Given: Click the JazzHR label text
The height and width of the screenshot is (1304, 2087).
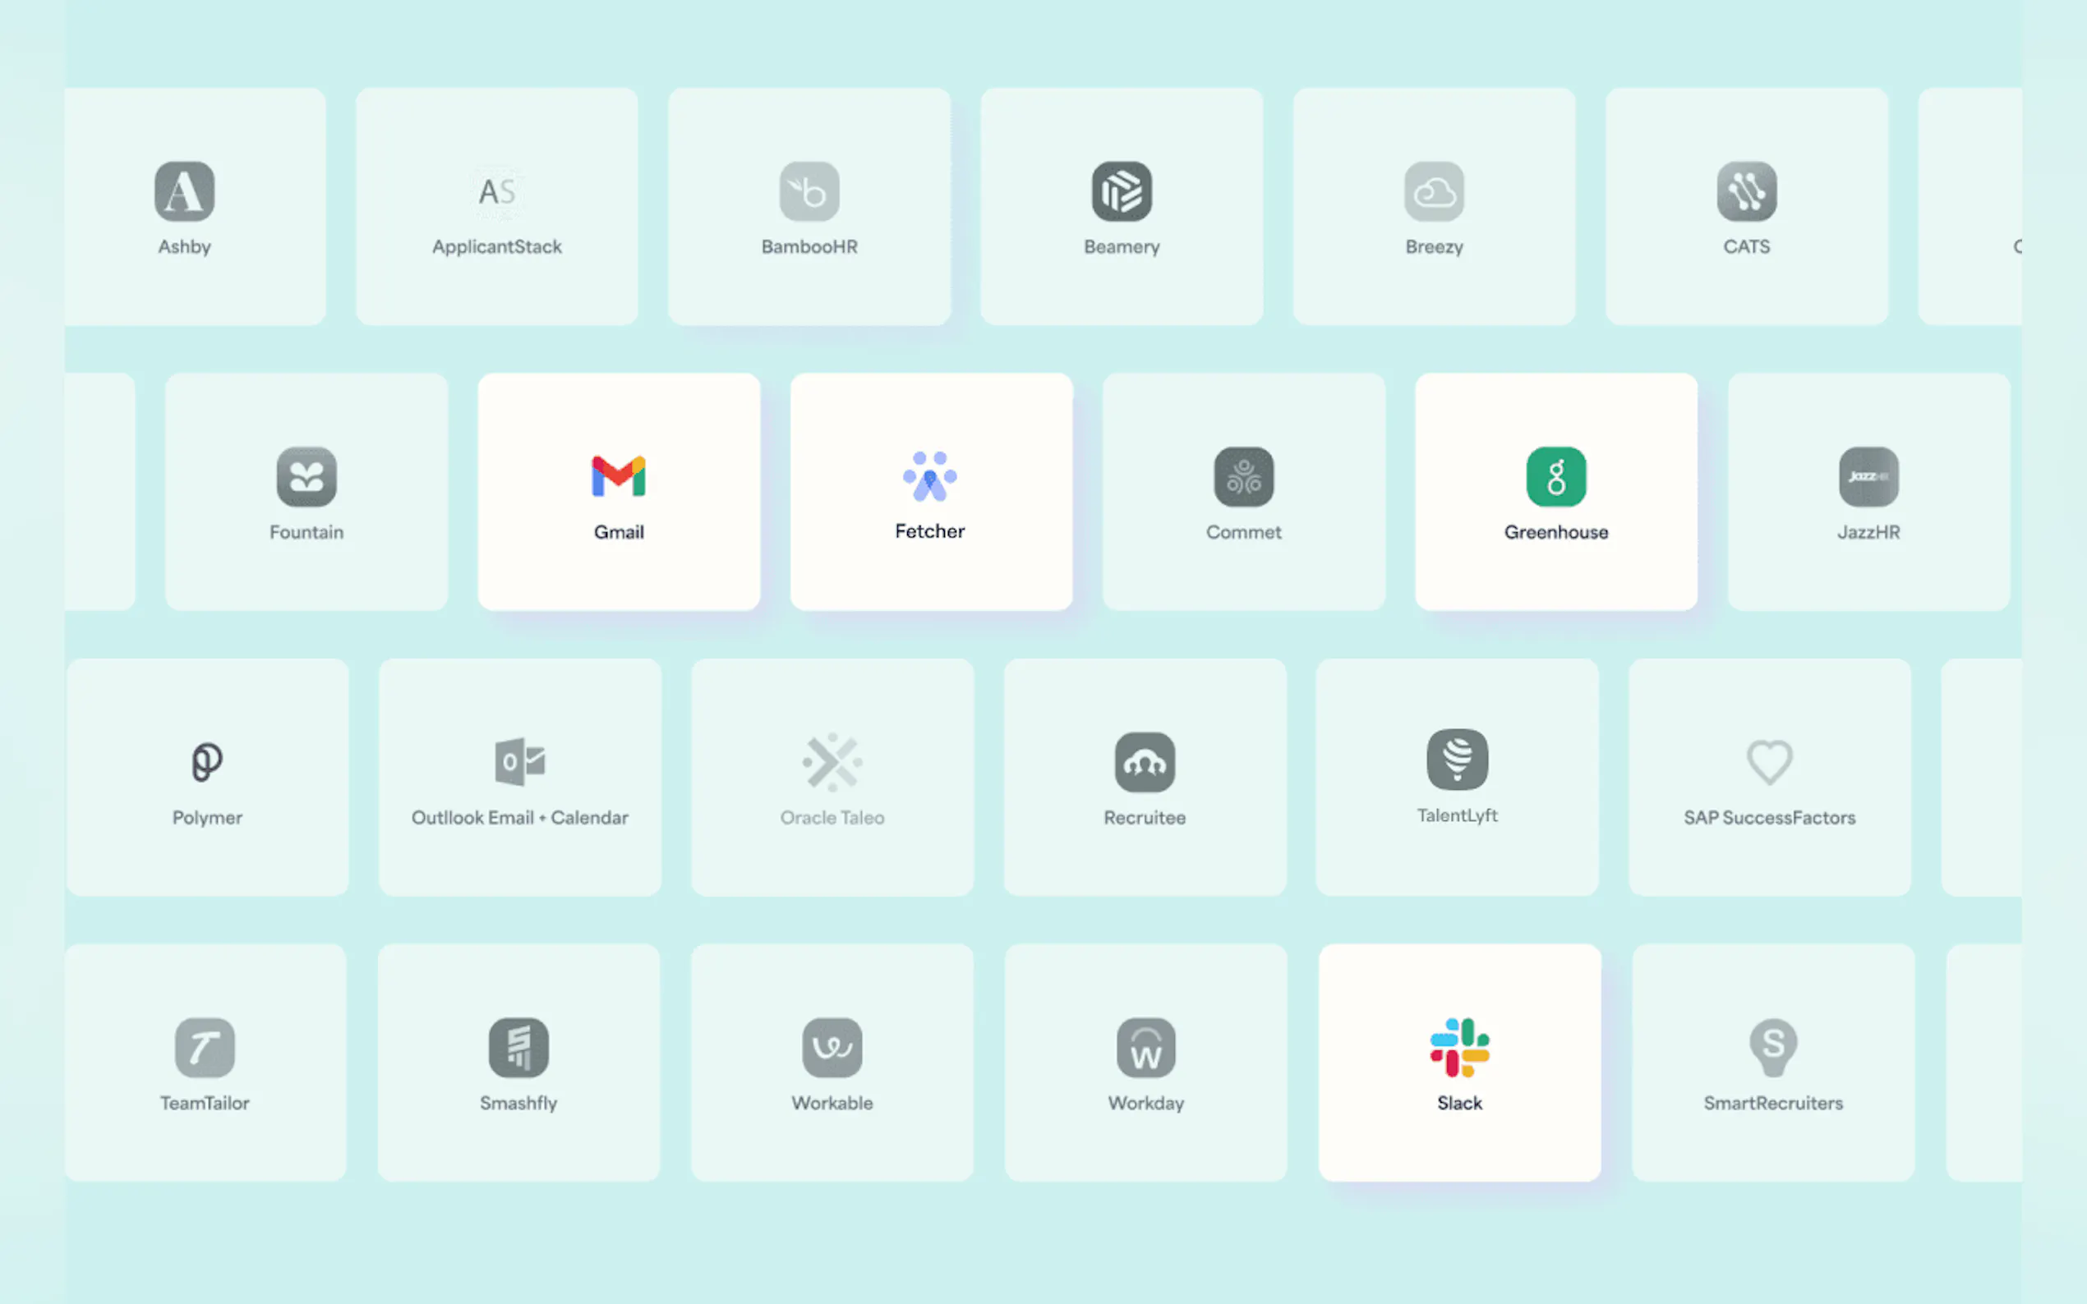Looking at the screenshot, I should click(1868, 532).
